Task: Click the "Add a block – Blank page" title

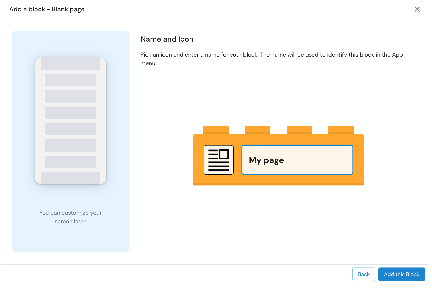Action: point(47,9)
